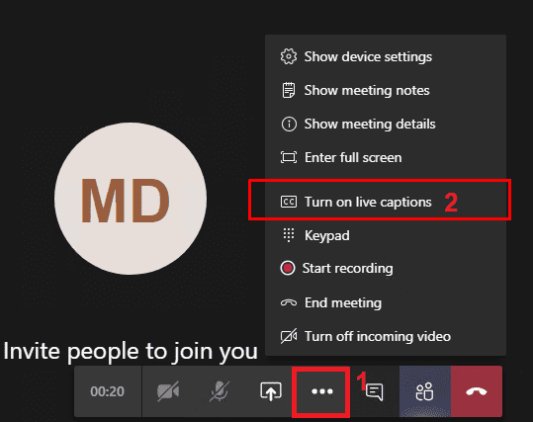Open the more actions three-dot button
533x422 pixels.
[321, 391]
